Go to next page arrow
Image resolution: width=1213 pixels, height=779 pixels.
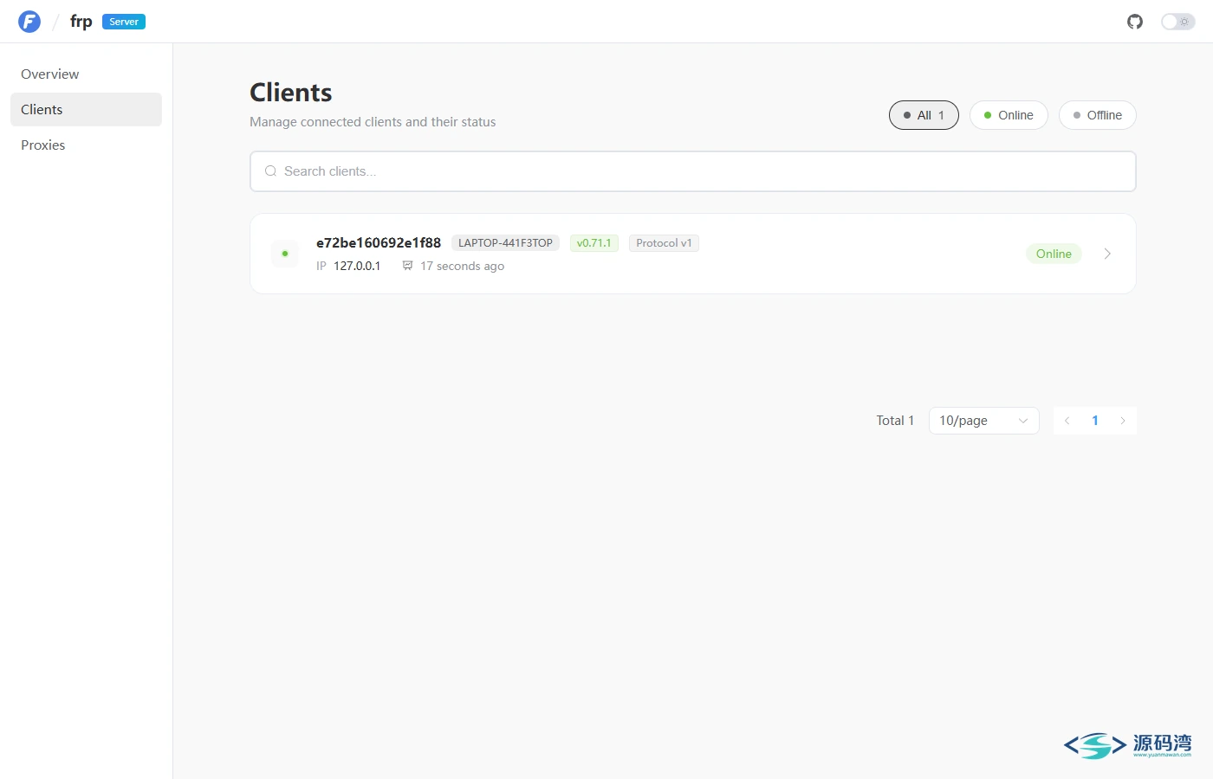[x=1123, y=421]
